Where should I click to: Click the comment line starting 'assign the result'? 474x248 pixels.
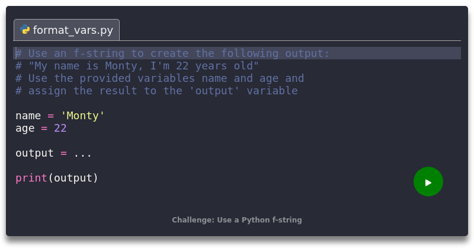click(156, 91)
